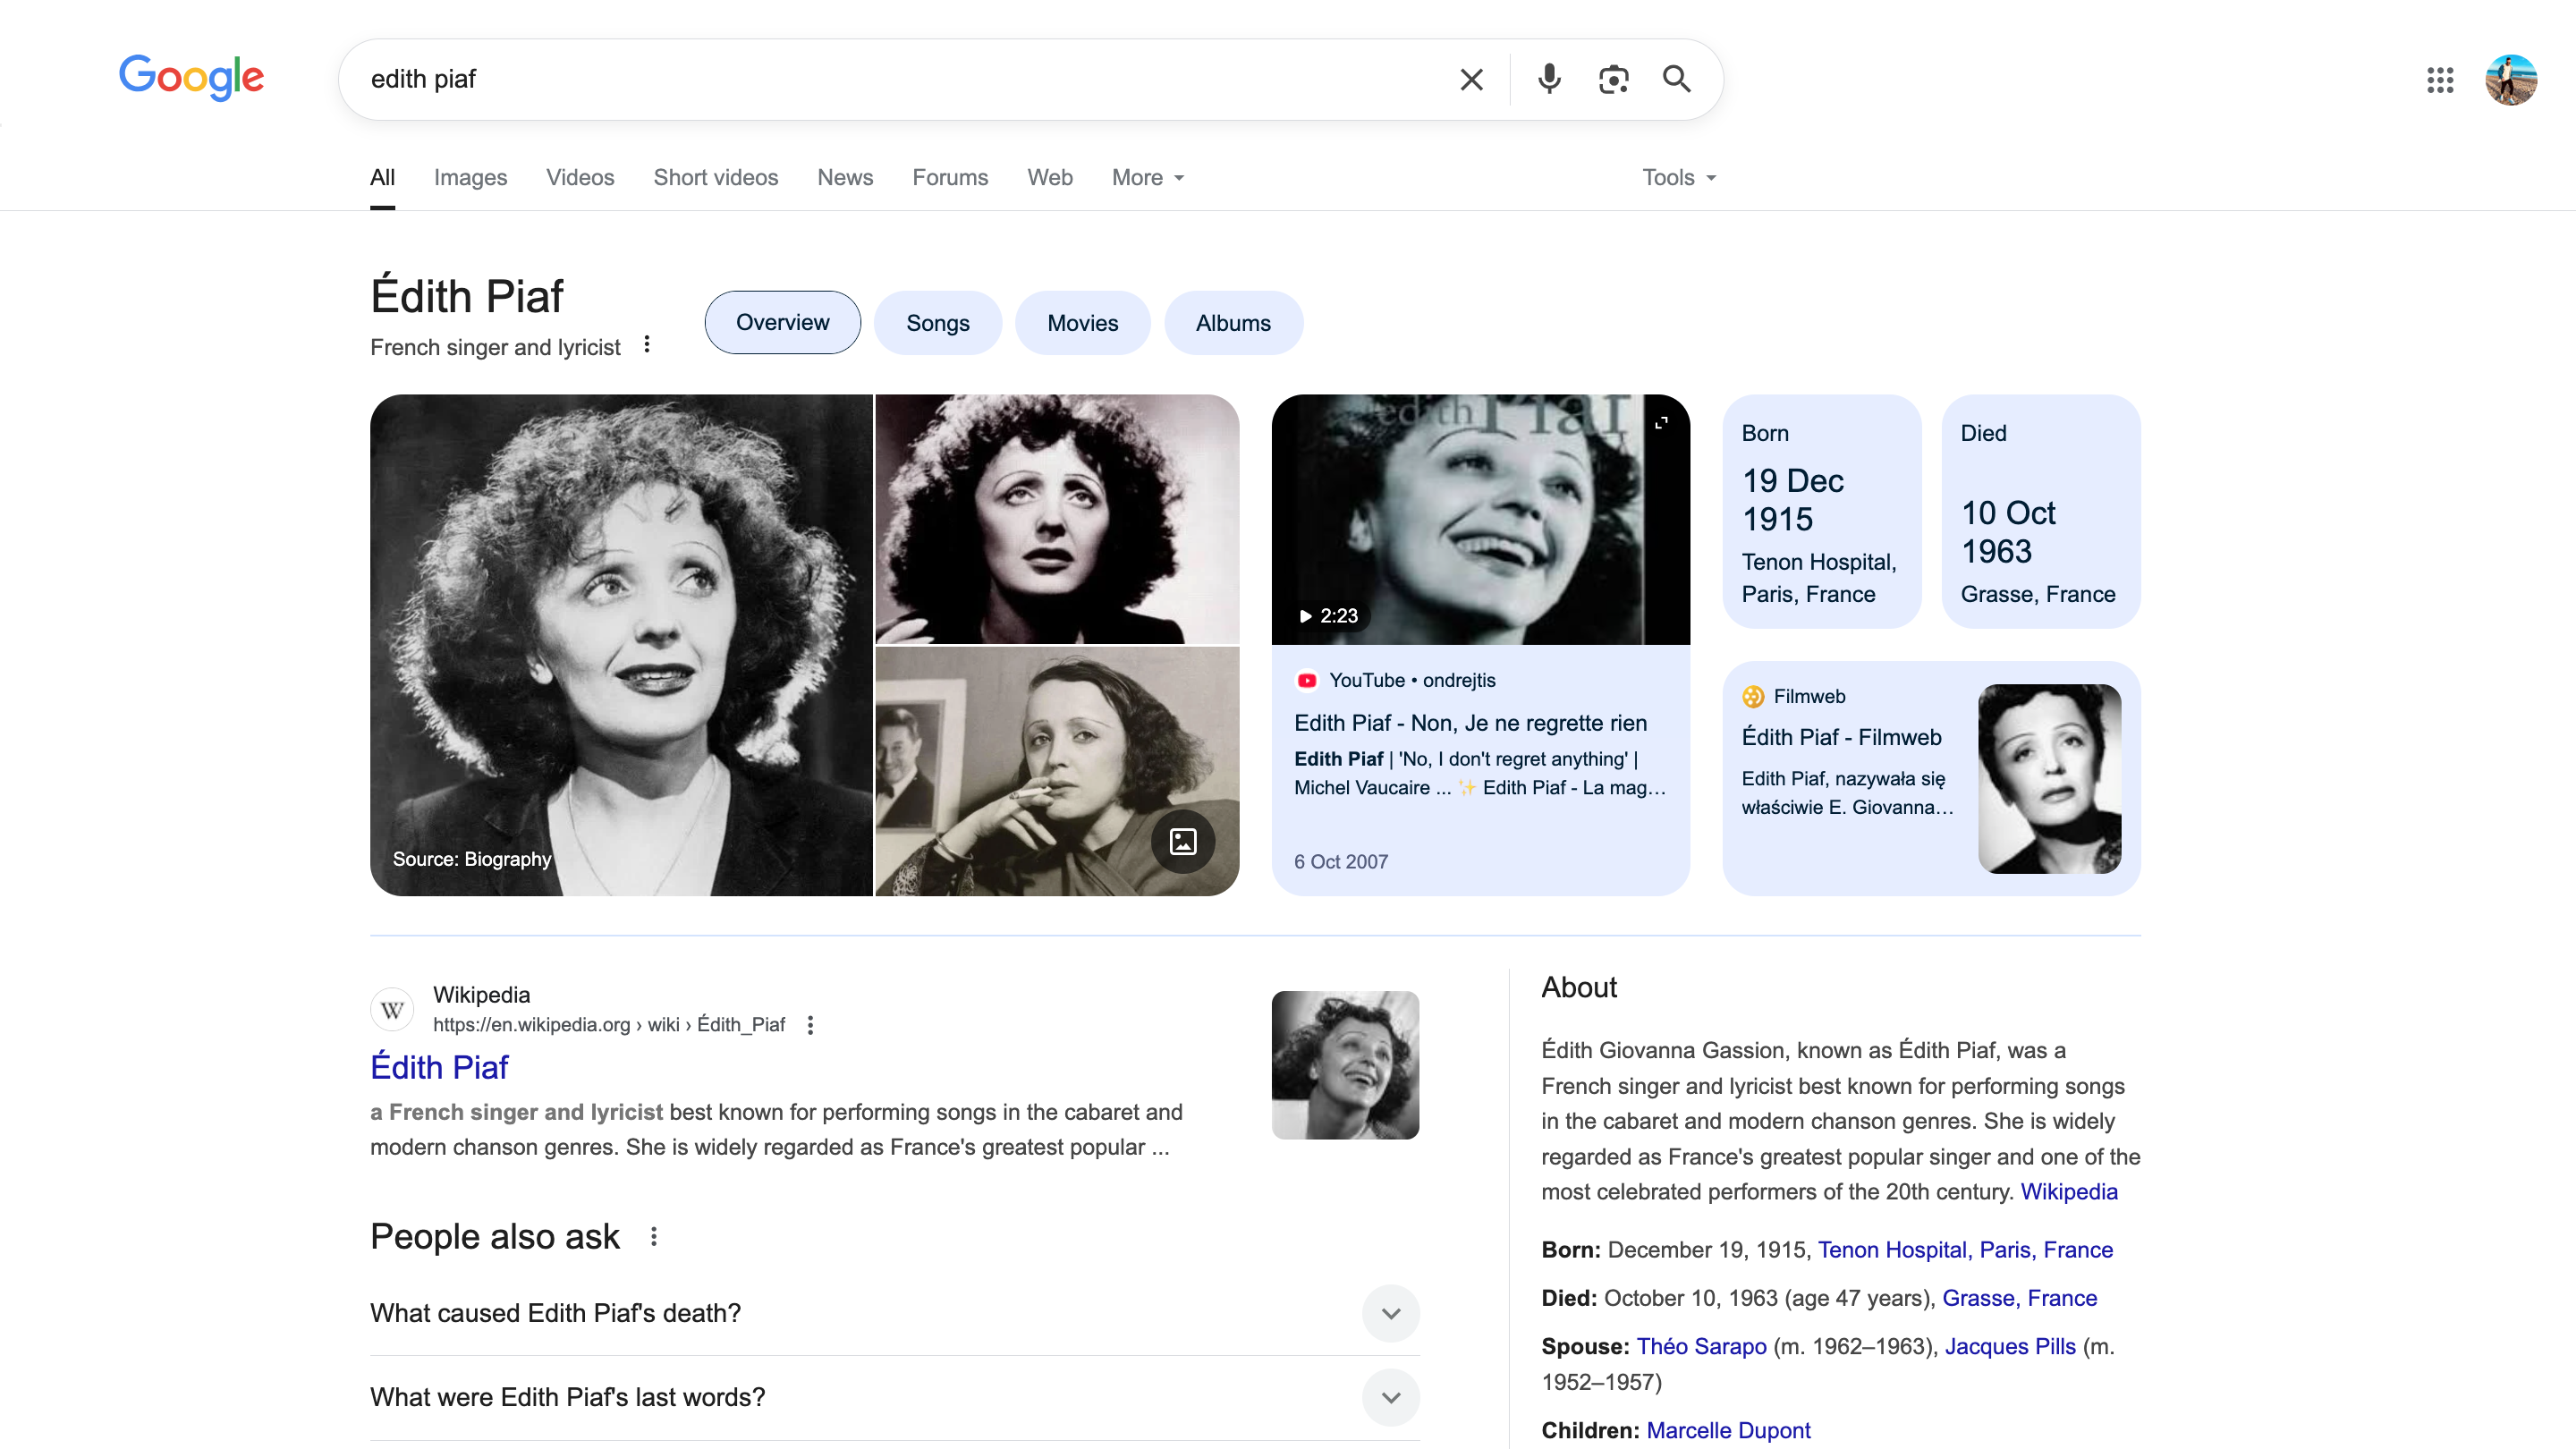Click the Wikipedia URL breadcrumb

pyautogui.click(x=608, y=1025)
